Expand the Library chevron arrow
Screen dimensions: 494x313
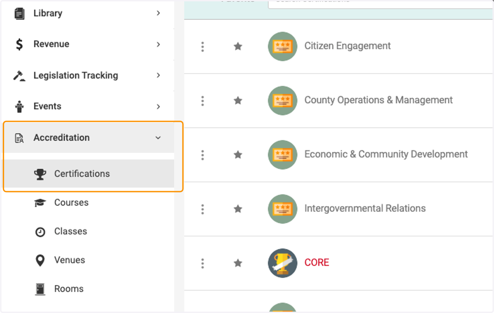(x=158, y=13)
